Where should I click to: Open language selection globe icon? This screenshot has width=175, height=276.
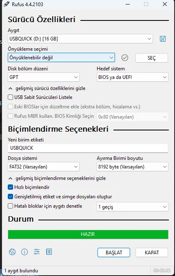(x=12, y=252)
